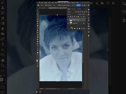The height and width of the screenshot is (94, 126).
Task: Click the zoom percentage field in status bar
Action: coord(41,89)
